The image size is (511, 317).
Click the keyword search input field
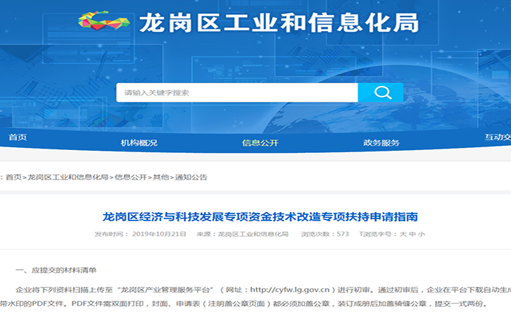point(236,93)
